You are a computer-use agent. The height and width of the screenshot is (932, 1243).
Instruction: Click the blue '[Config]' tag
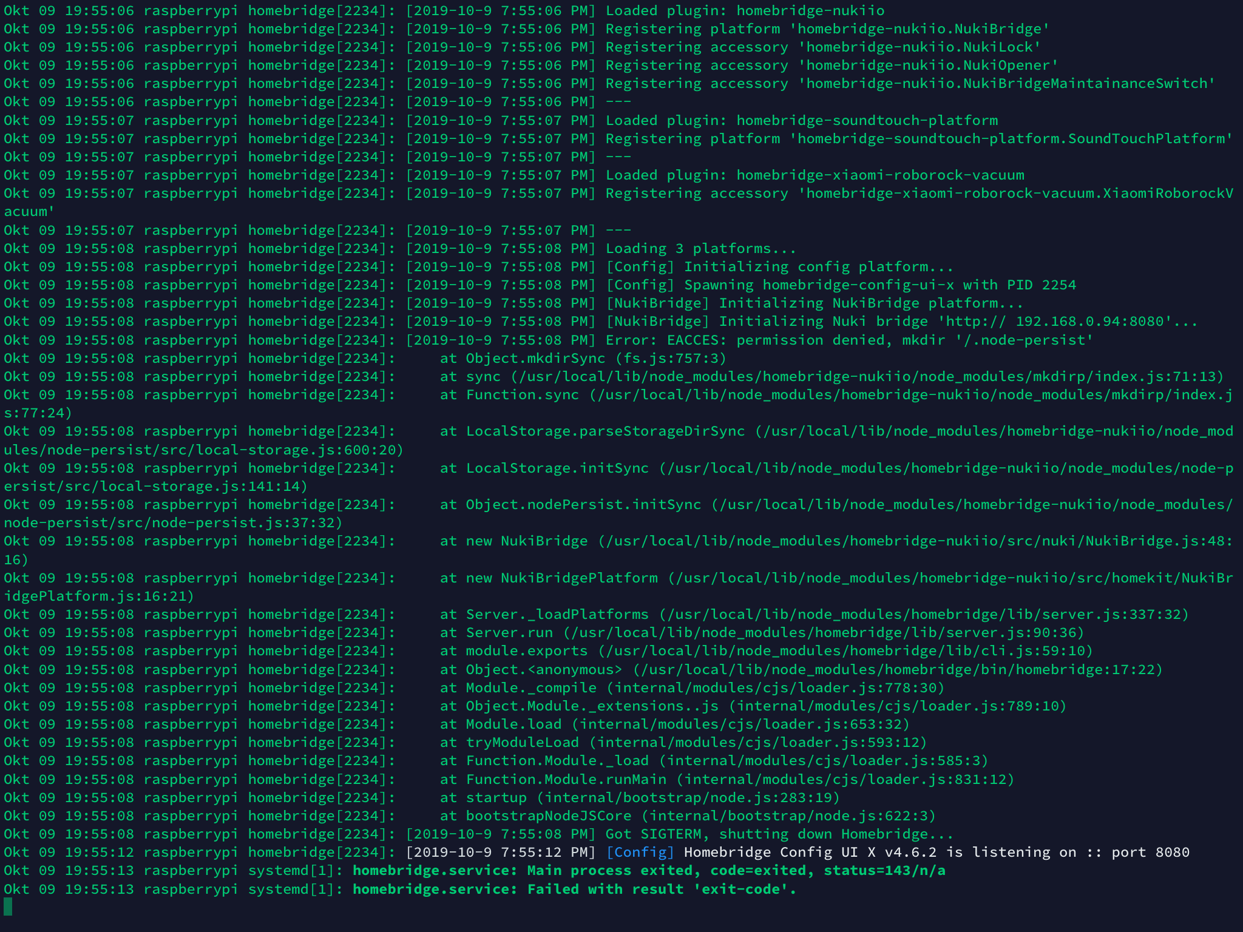tap(640, 852)
